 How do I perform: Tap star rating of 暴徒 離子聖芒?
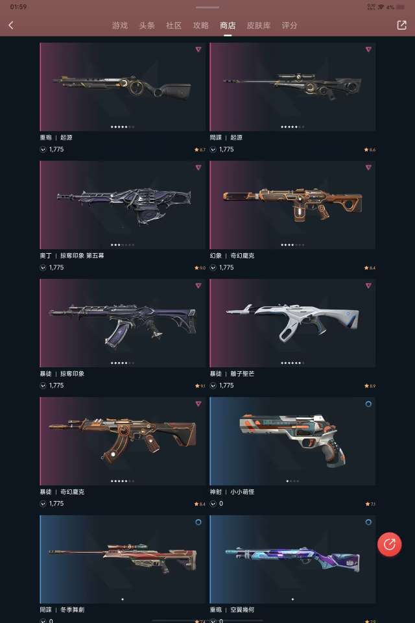point(370,385)
